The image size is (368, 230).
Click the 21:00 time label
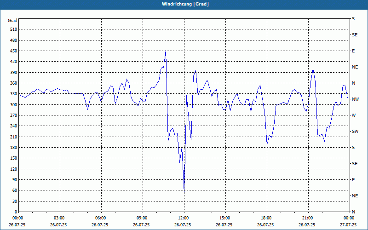(308, 218)
